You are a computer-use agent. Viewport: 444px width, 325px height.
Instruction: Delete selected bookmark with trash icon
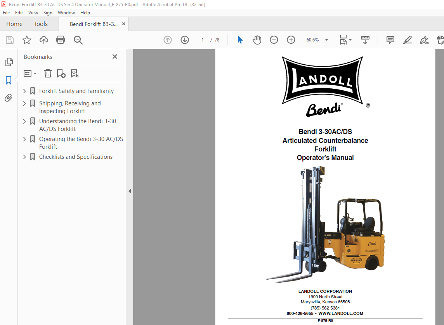pyautogui.click(x=48, y=74)
